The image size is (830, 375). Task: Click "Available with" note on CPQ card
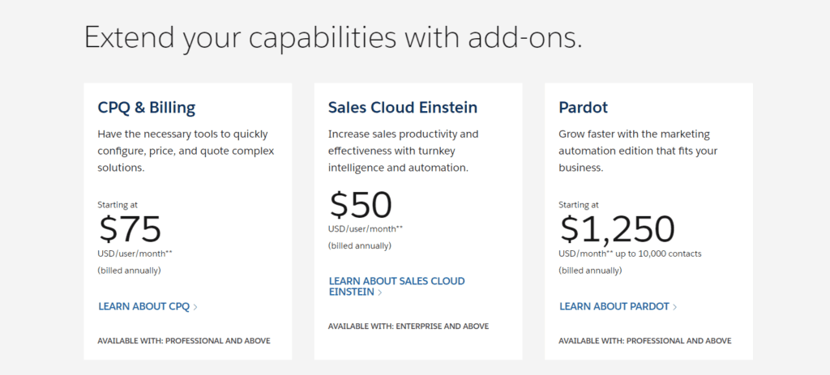[184, 341]
